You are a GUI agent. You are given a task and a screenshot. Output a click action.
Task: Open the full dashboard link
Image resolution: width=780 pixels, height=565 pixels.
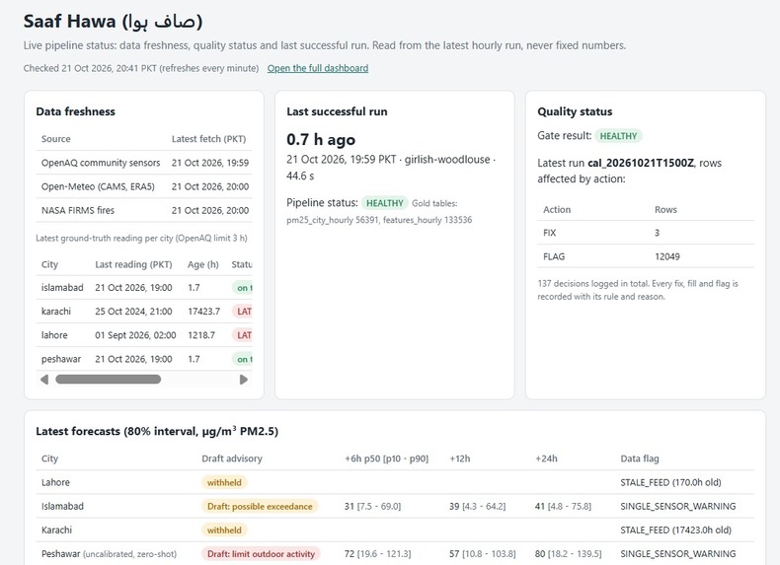point(317,68)
